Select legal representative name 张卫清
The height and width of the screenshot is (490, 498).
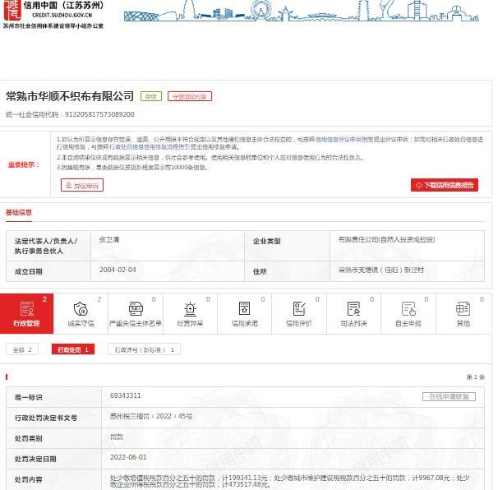tap(109, 239)
